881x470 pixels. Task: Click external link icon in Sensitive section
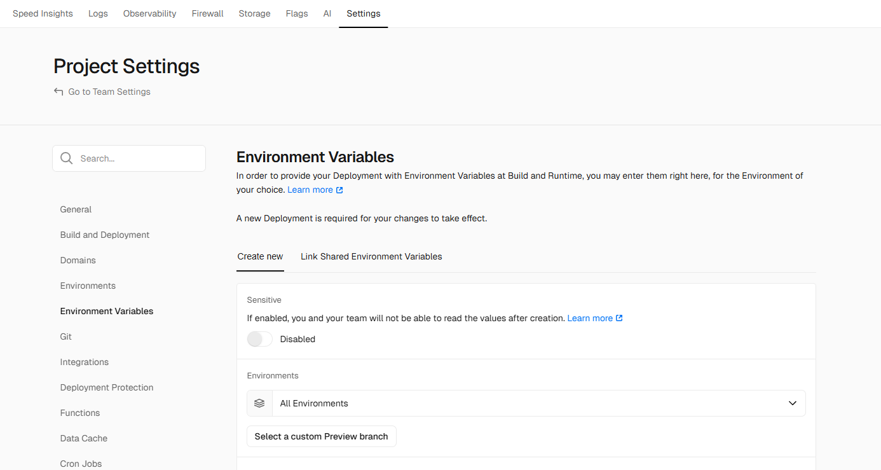(620, 318)
